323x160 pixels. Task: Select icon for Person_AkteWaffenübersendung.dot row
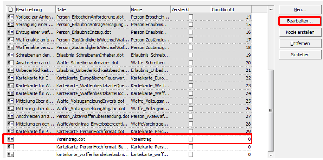[11, 116]
